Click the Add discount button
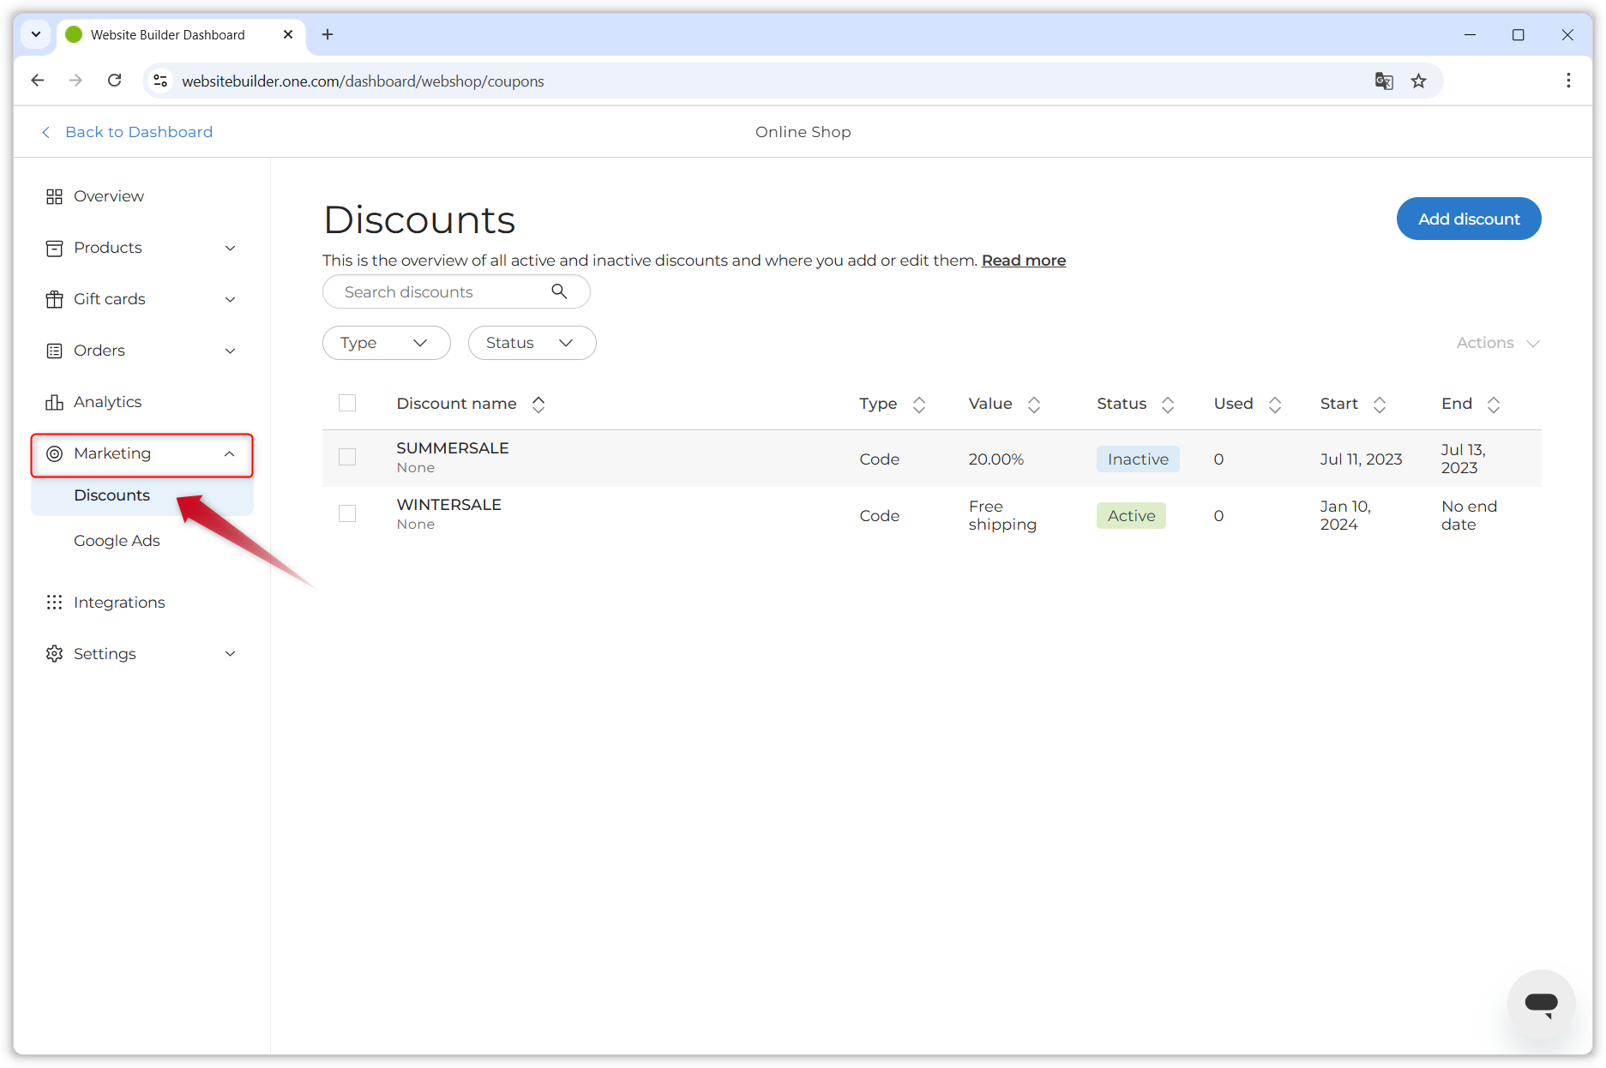 [1467, 219]
